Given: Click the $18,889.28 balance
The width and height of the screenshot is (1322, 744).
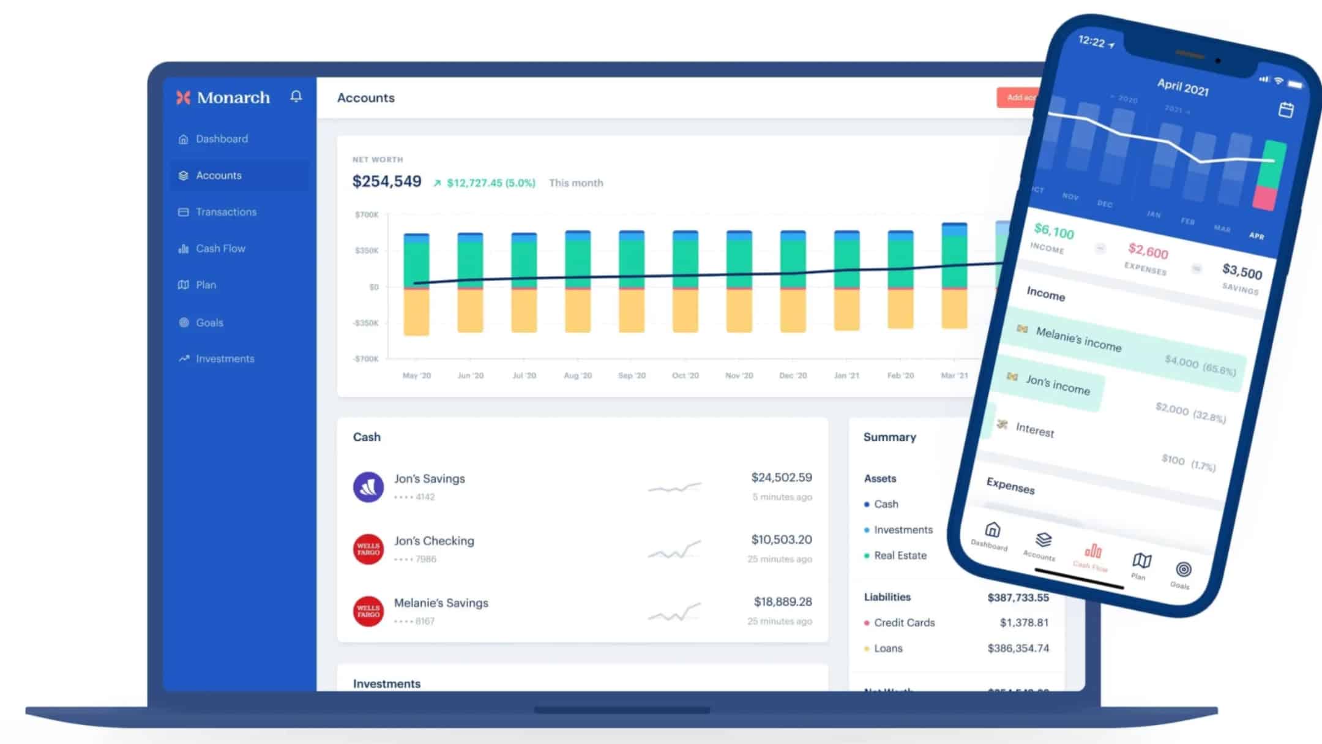Looking at the screenshot, I should (783, 602).
